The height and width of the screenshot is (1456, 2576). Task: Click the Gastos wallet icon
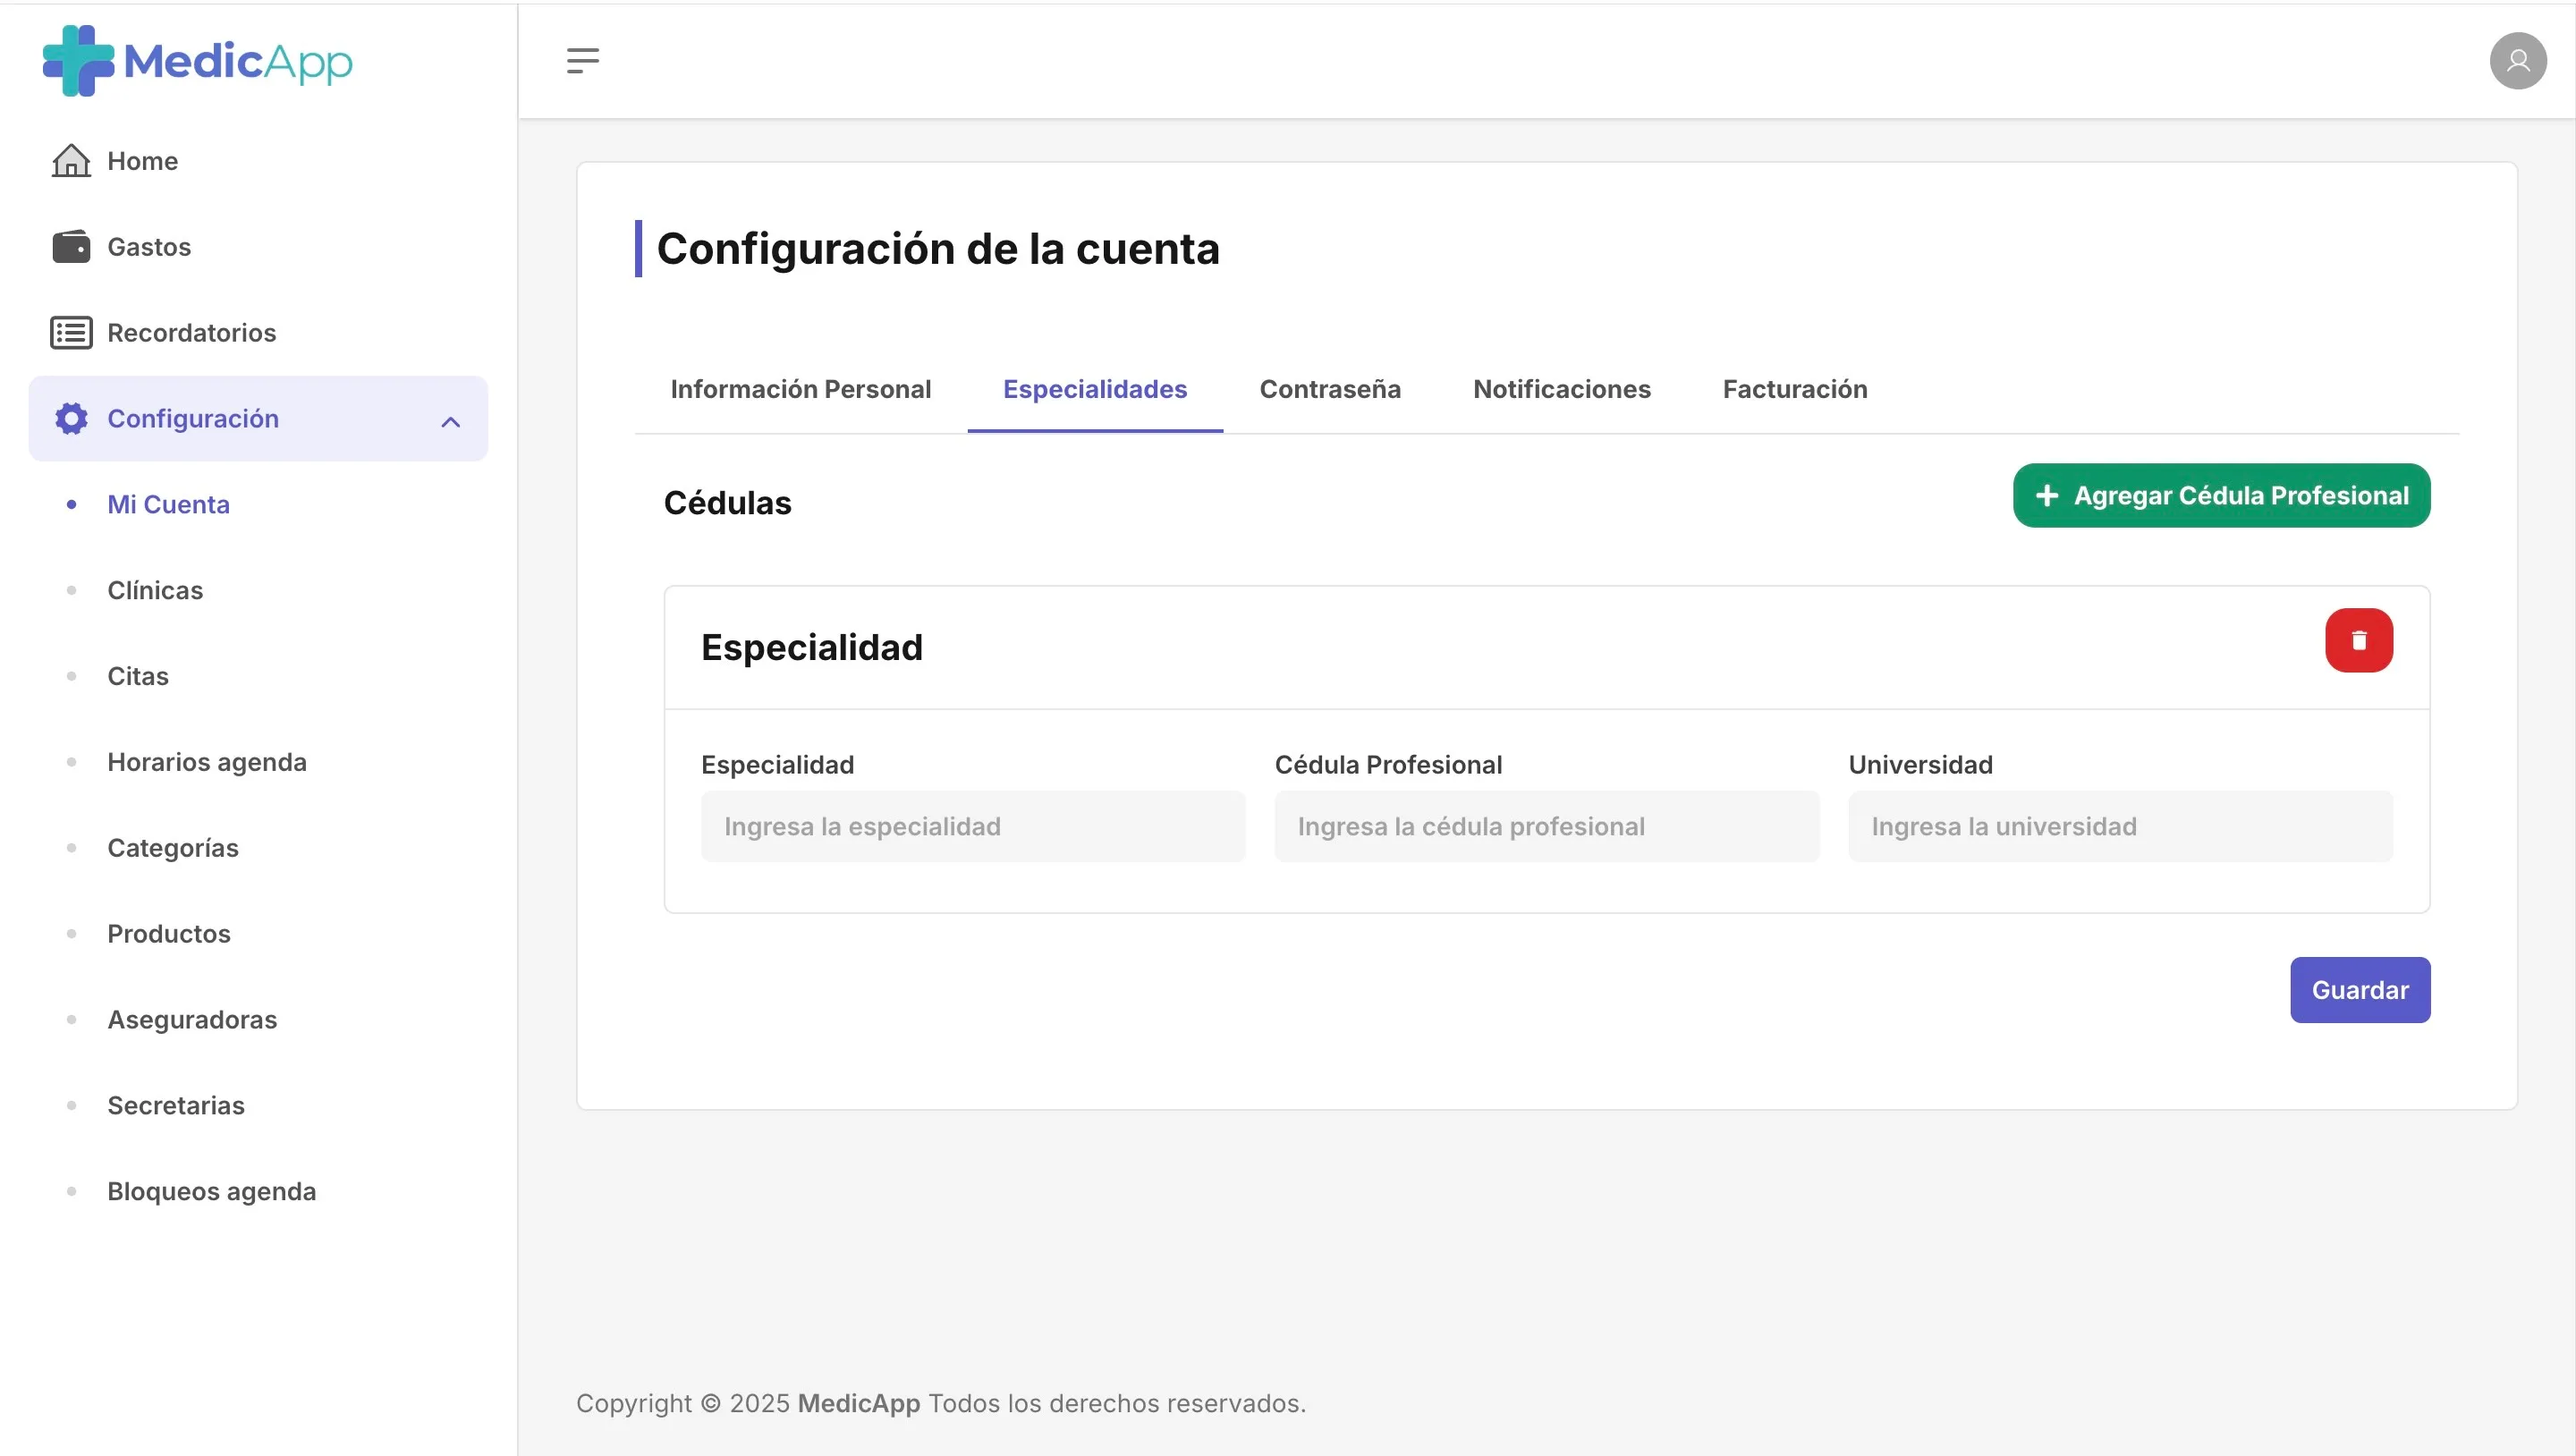(x=69, y=246)
